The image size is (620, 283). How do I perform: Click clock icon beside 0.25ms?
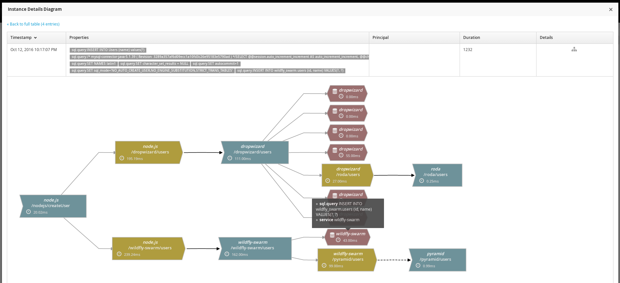(x=422, y=181)
